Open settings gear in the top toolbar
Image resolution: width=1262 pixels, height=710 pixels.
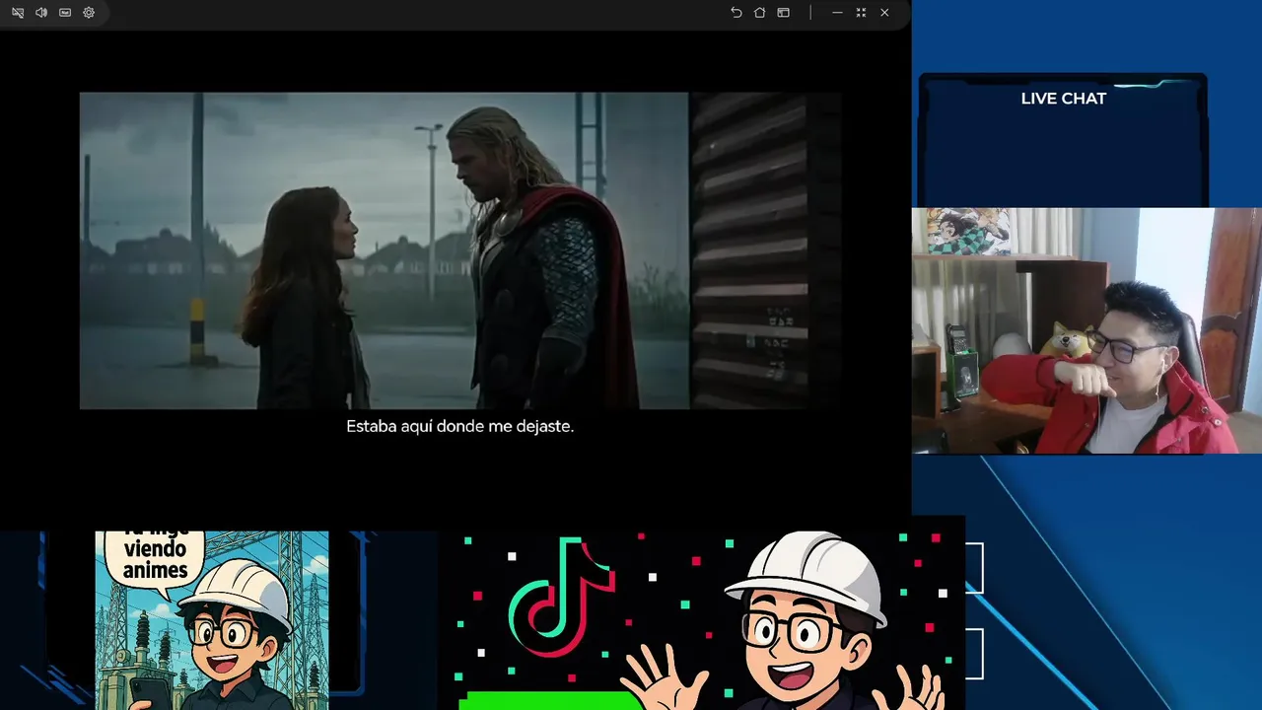tap(89, 13)
